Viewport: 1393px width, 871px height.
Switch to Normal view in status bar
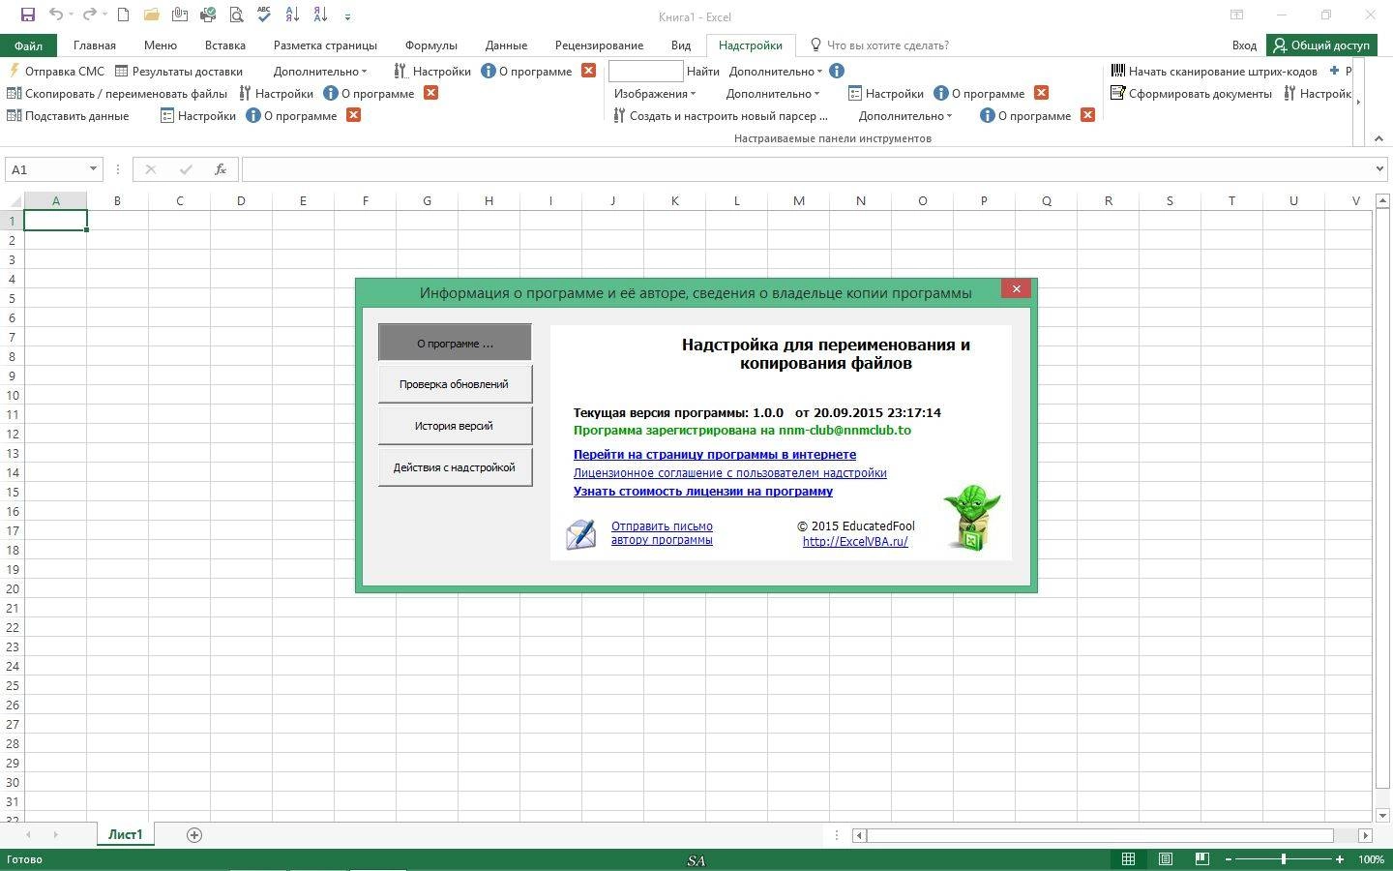[x=1128, y=858]
